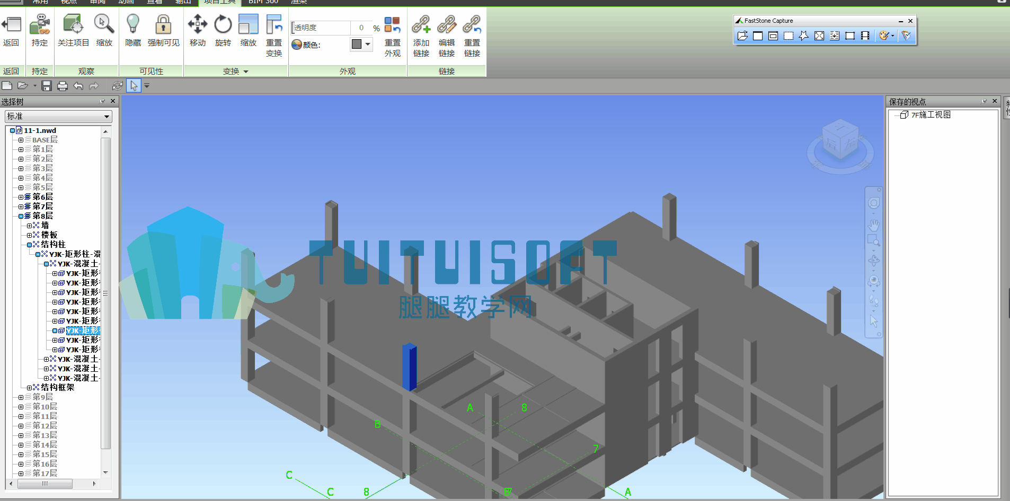The height and width of the screenshot is (501, 1010).
Task: Expand the 第7层 tree node
Action: click(21, 207)
